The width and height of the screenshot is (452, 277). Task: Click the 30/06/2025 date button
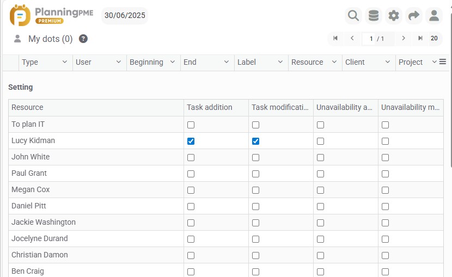point(125,15)
